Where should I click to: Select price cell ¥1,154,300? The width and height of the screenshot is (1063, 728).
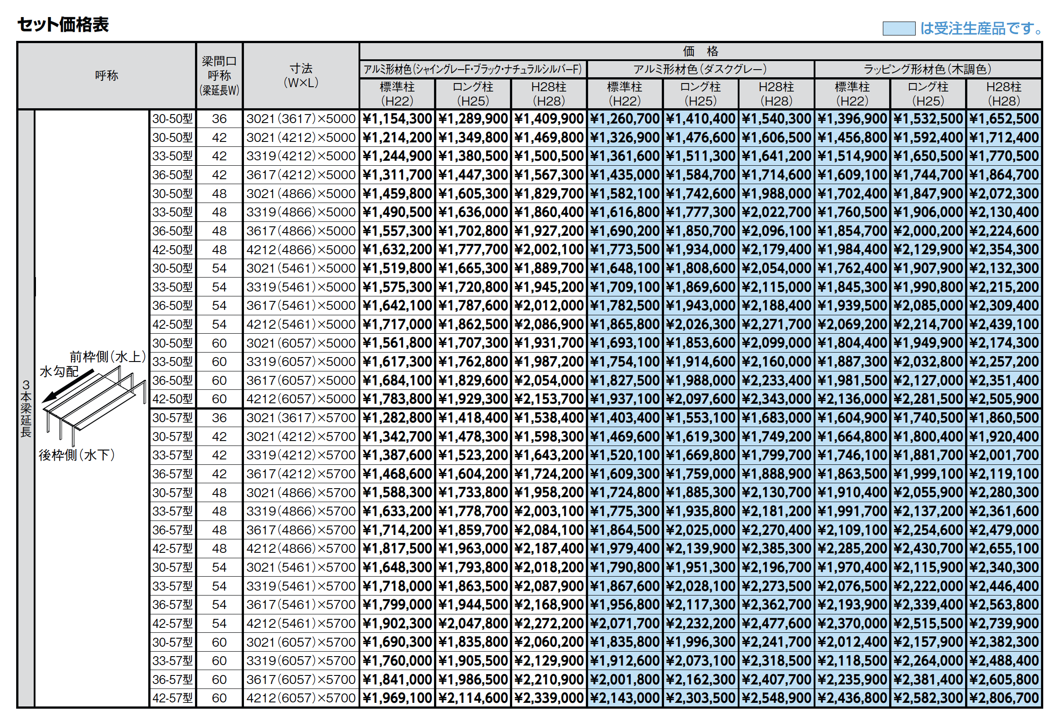point(397,119)
